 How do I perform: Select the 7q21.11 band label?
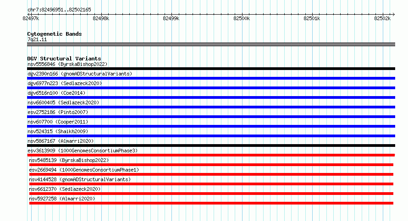pos(37,39)
